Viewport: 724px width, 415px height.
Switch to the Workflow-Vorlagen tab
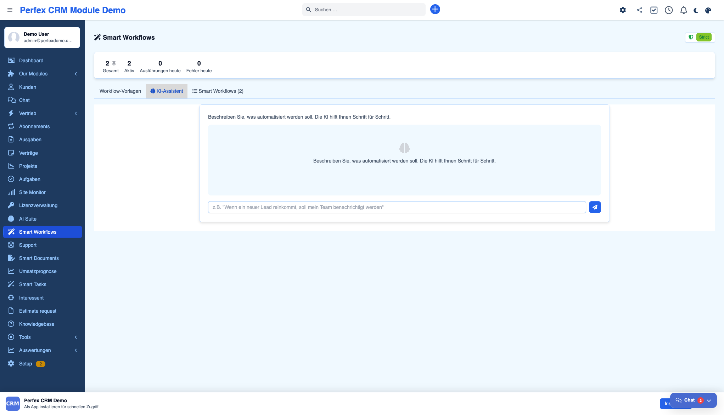tap(120, 91)
